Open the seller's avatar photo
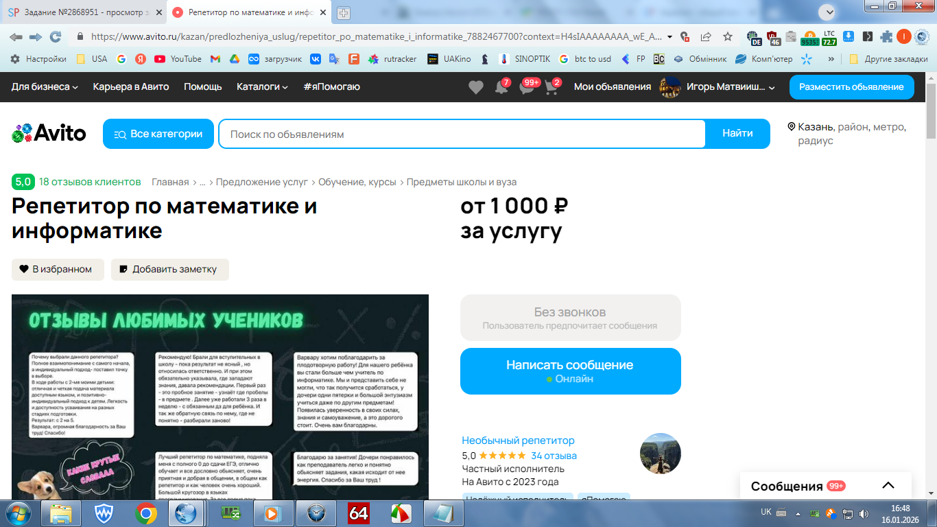This screenshot has width=937, height=527. pyautogui.click(x=661, y=454)
